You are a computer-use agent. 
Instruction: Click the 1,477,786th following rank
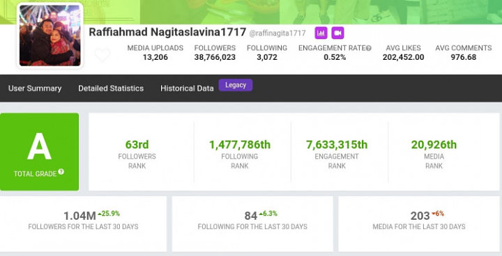click(240, 145)
